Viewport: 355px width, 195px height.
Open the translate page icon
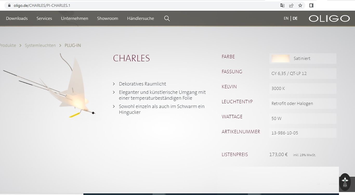282,5
